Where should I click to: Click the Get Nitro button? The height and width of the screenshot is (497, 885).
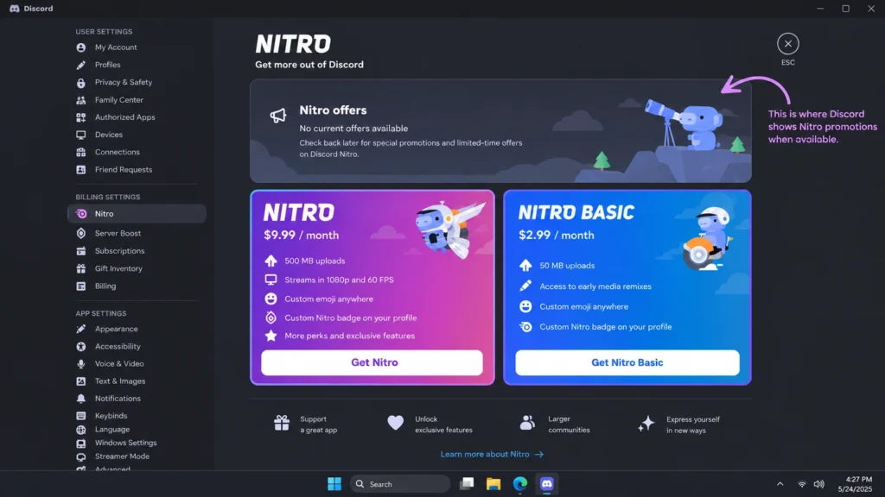pyautogui.click(x=372, y=363)
